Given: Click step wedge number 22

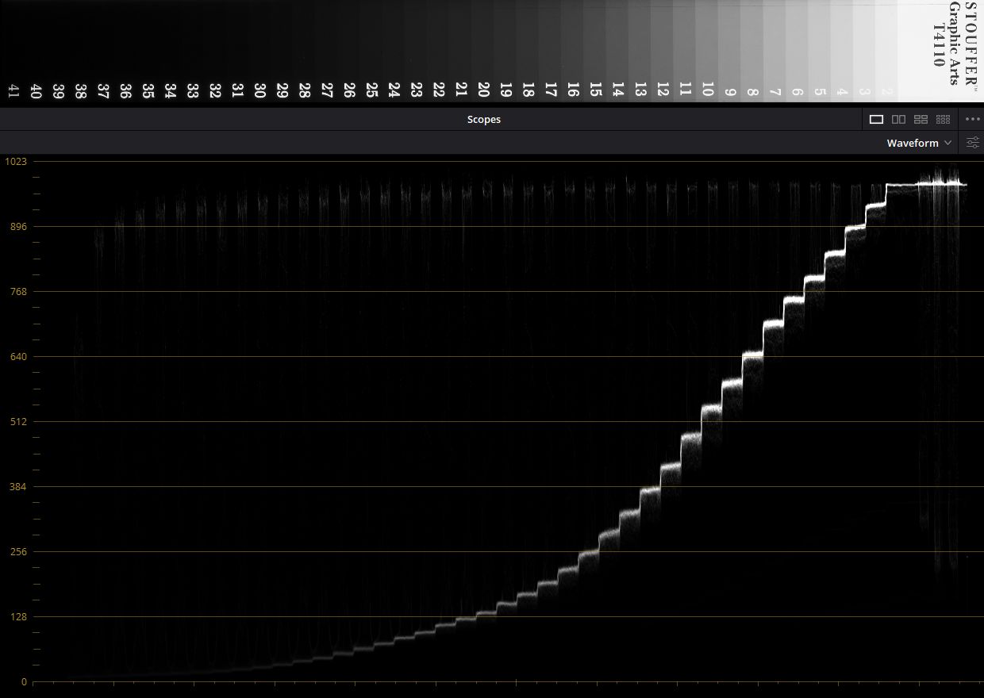Looking at the screenshot, I should [439, 90].
